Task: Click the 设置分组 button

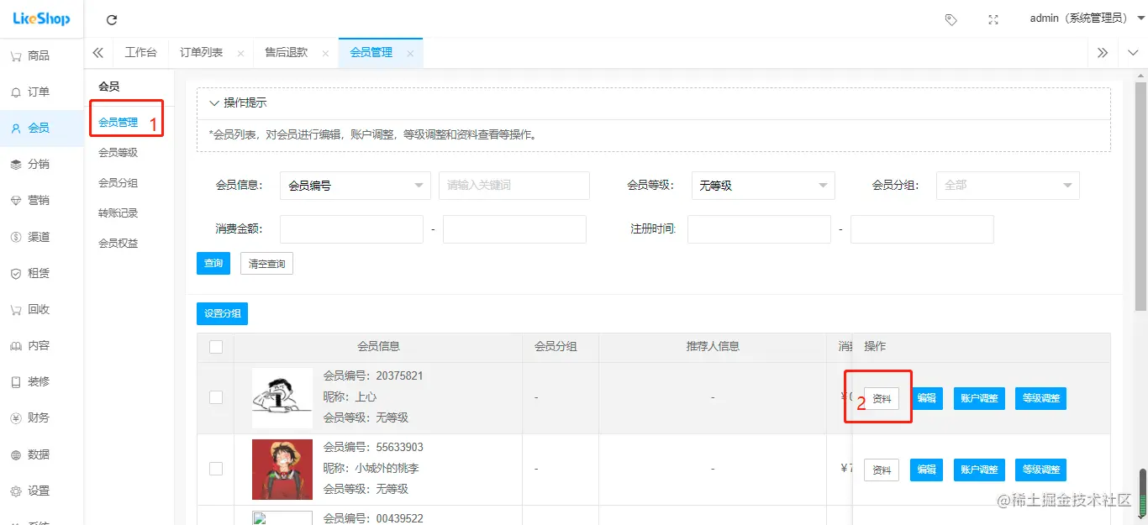Action: [x=222, y=313]
